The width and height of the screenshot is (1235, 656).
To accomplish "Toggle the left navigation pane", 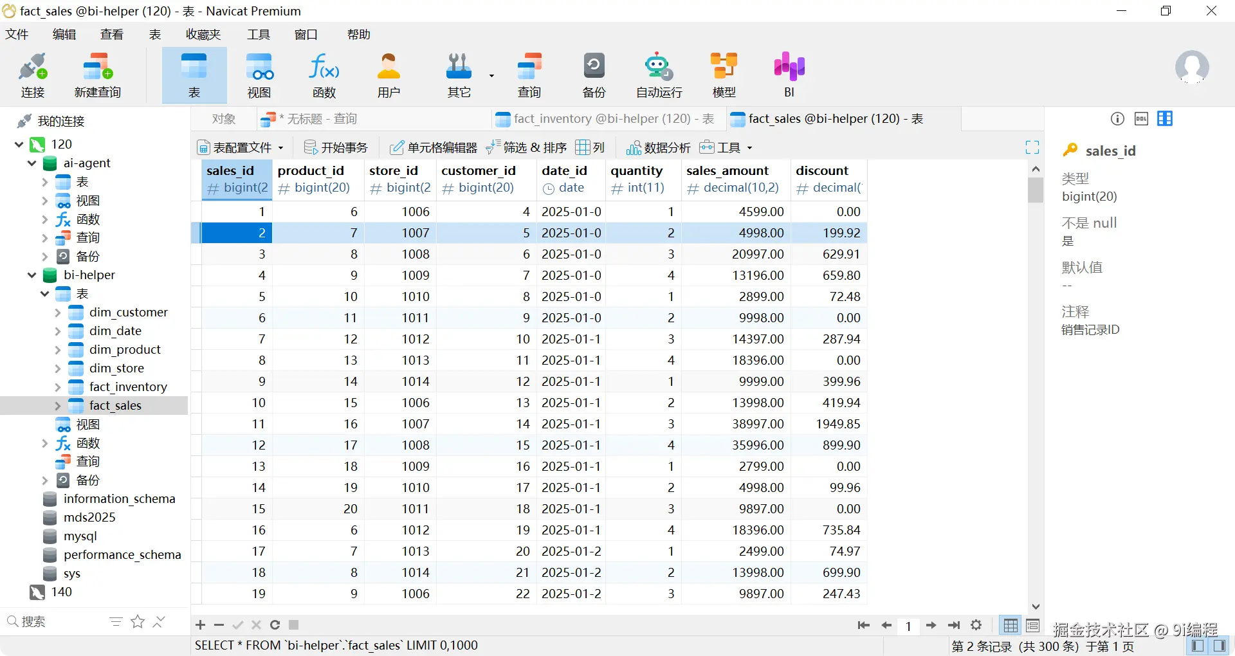I will [1198, 646].
